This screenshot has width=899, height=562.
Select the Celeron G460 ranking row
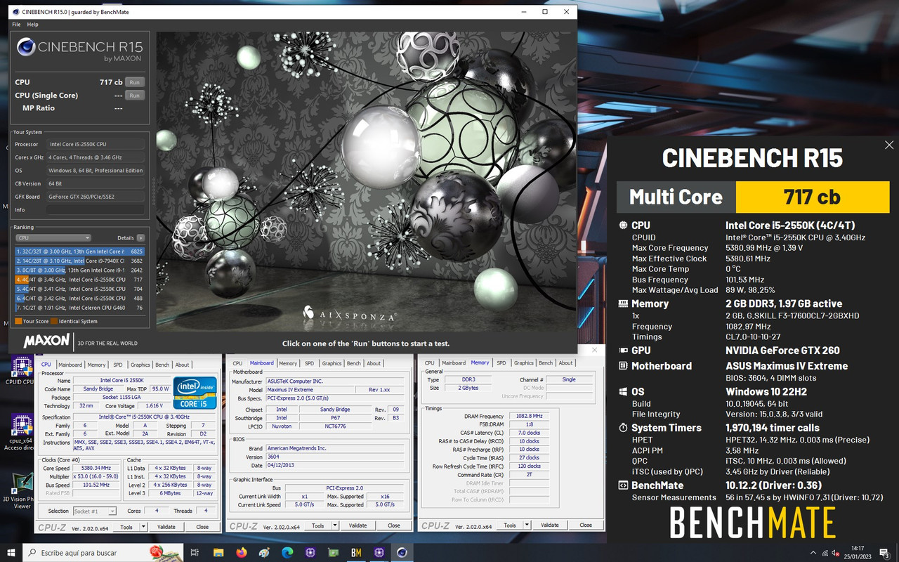pyautogui.click(x=80, y=308)
